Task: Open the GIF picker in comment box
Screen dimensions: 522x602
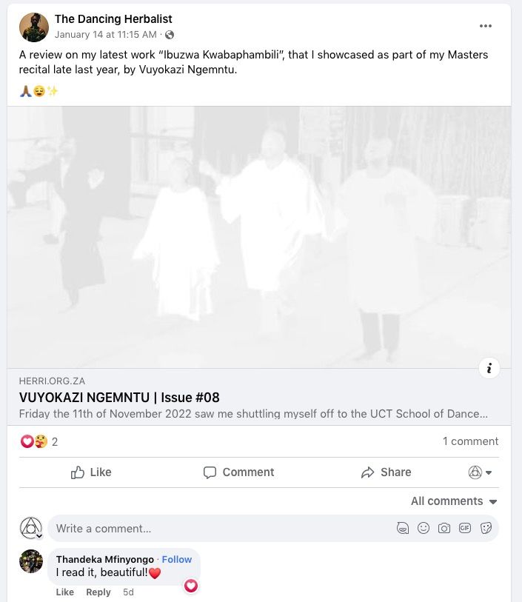Action: [465, 528]
